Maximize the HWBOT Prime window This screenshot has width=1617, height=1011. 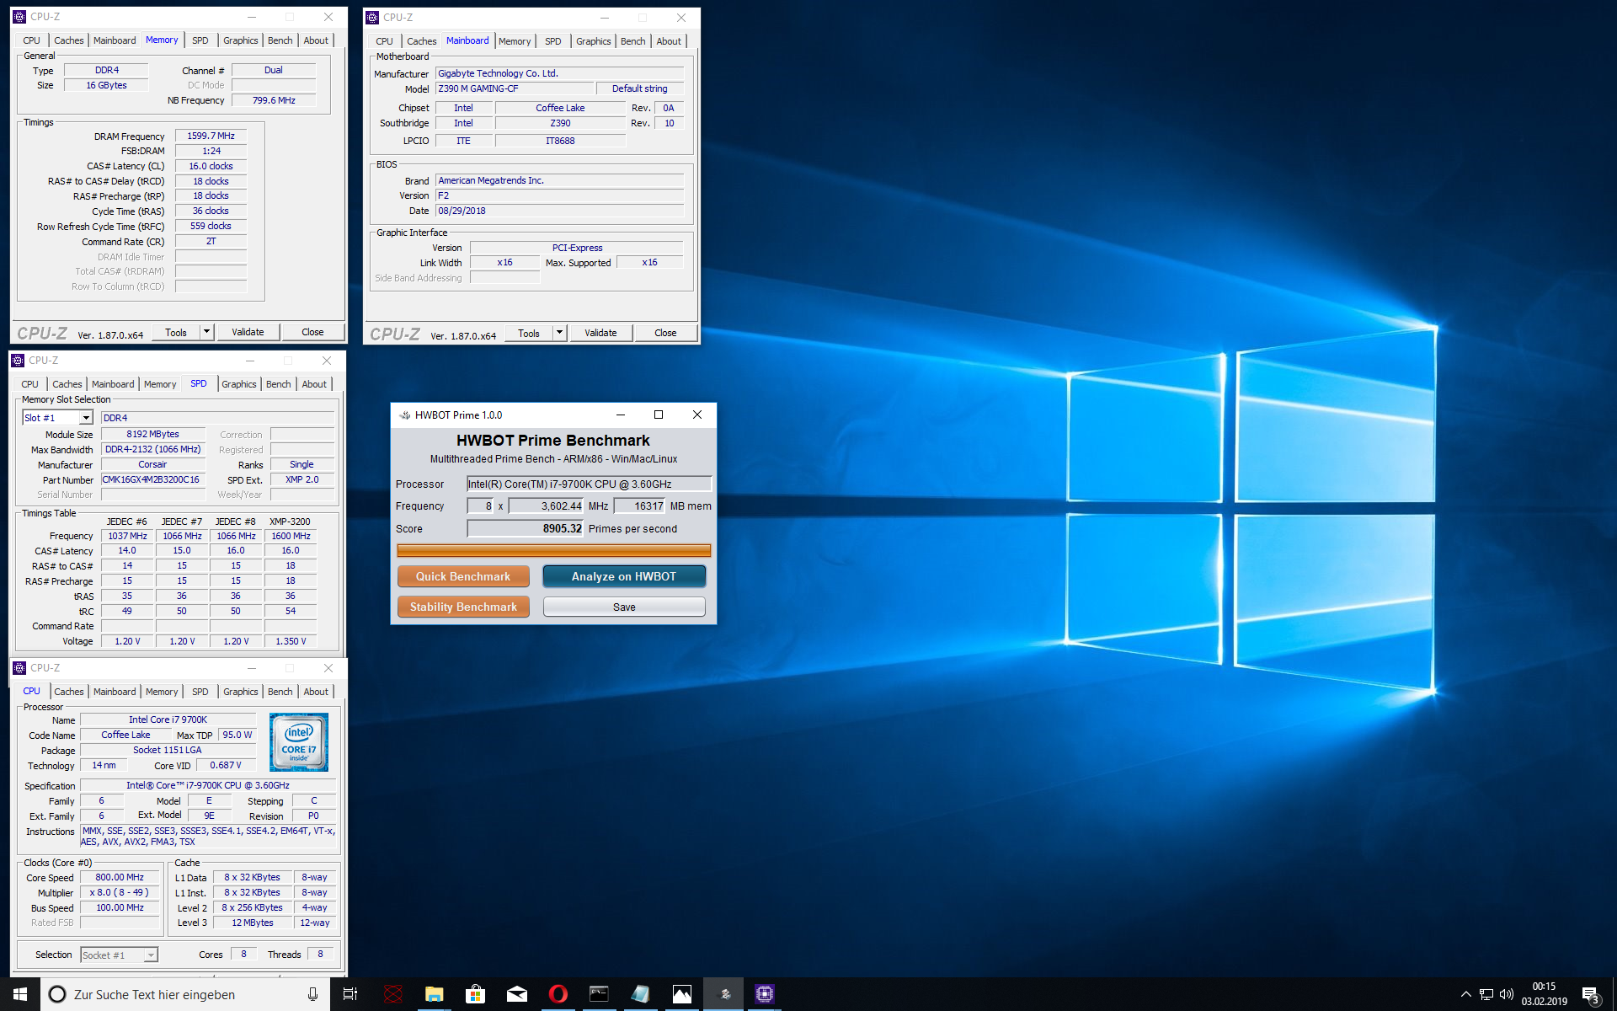[x=659, y=415]
